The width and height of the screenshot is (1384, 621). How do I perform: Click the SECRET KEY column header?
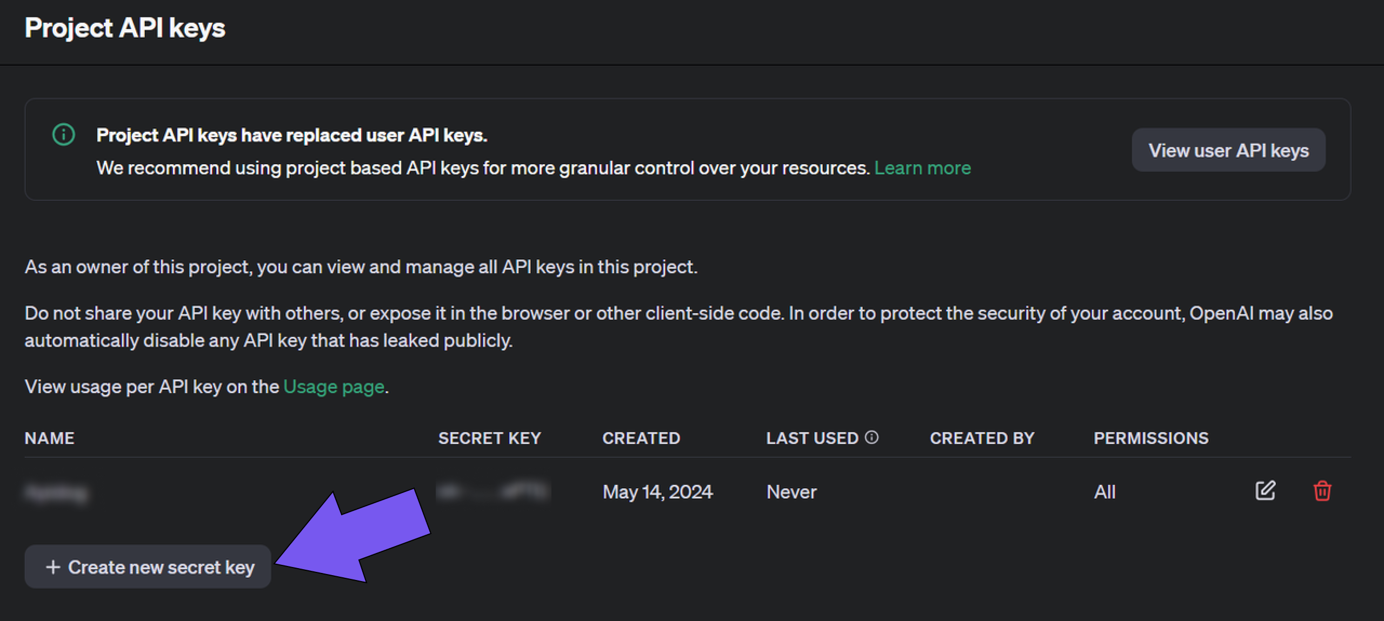point(490,438)
